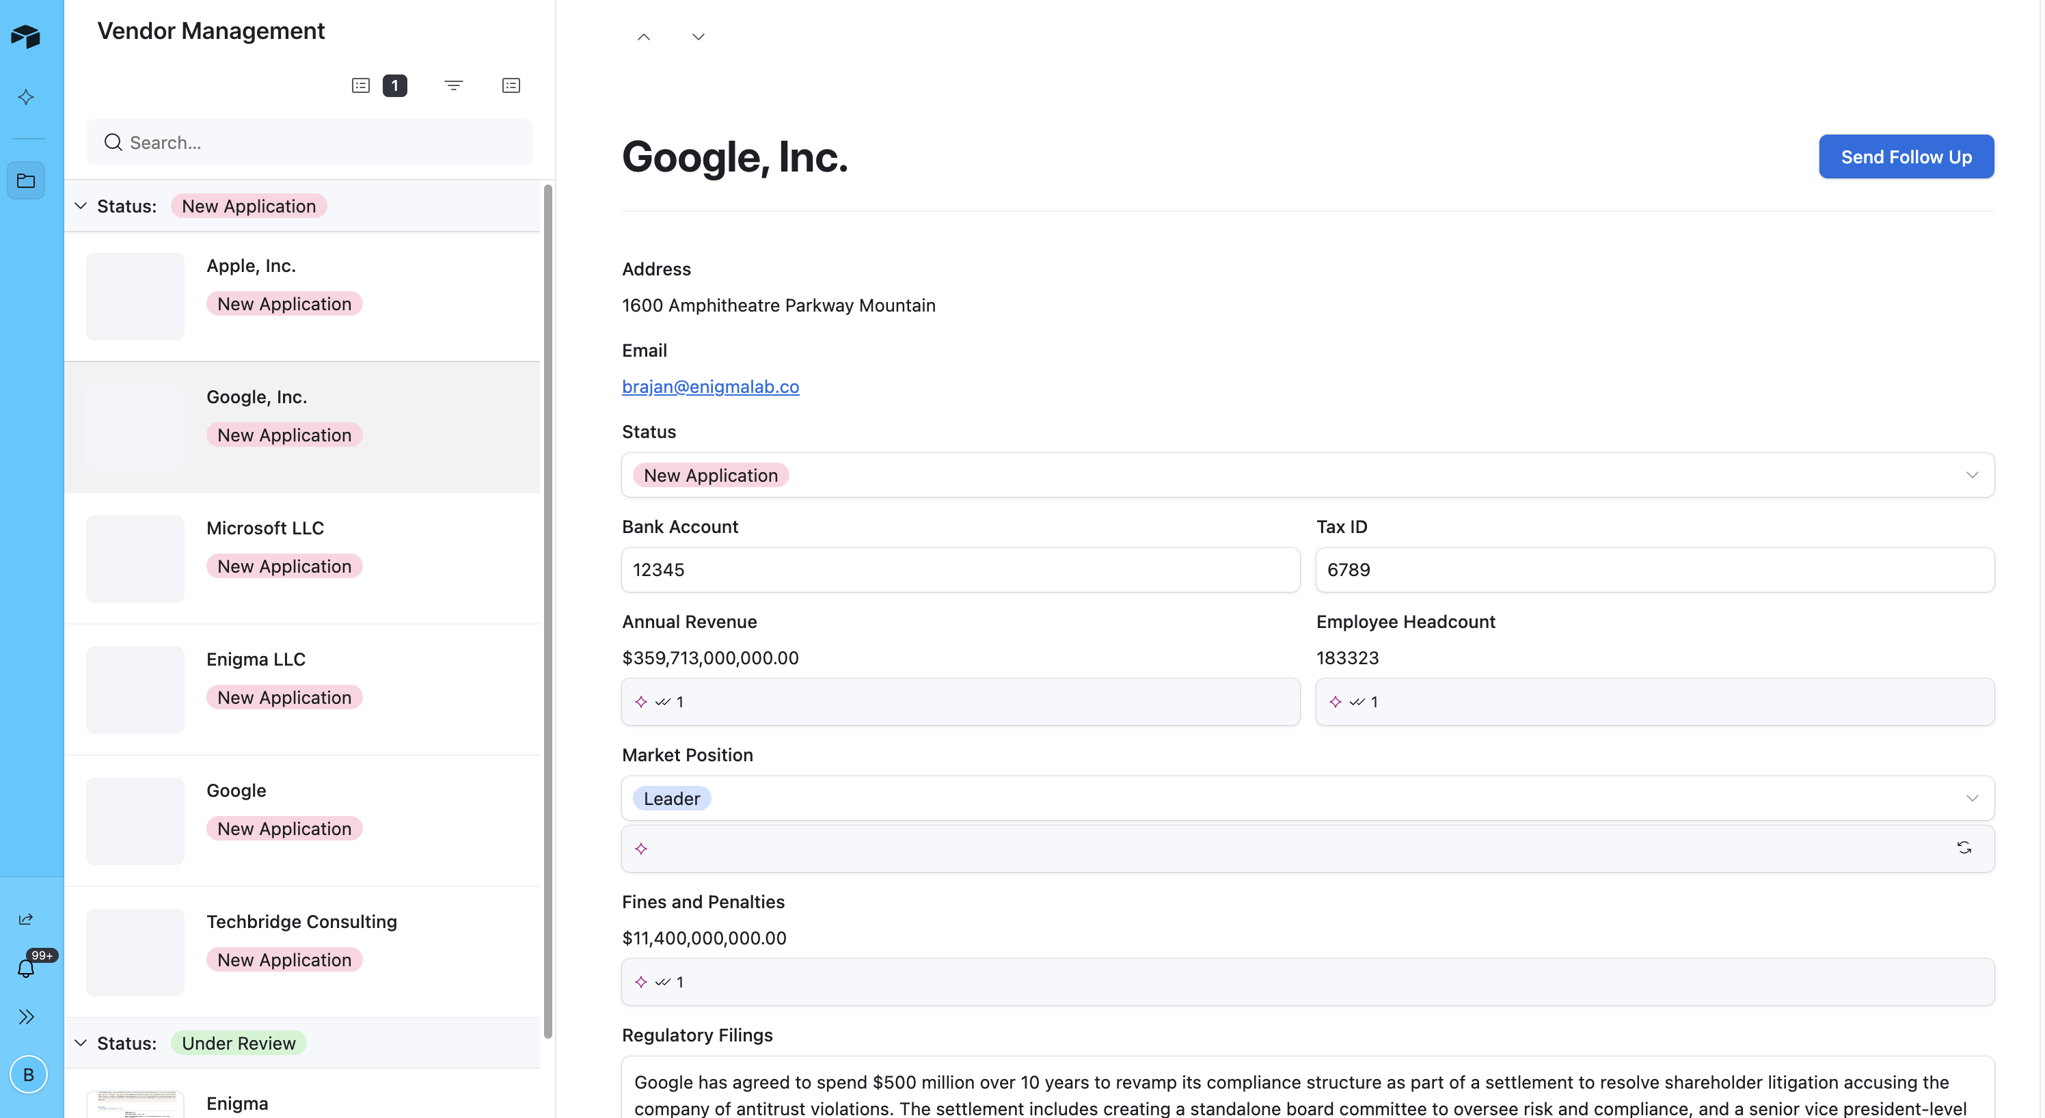Viewport: 2045px width, 1118px height.
Task: Click the share icon in left sidebar
Action: (26, 919)
